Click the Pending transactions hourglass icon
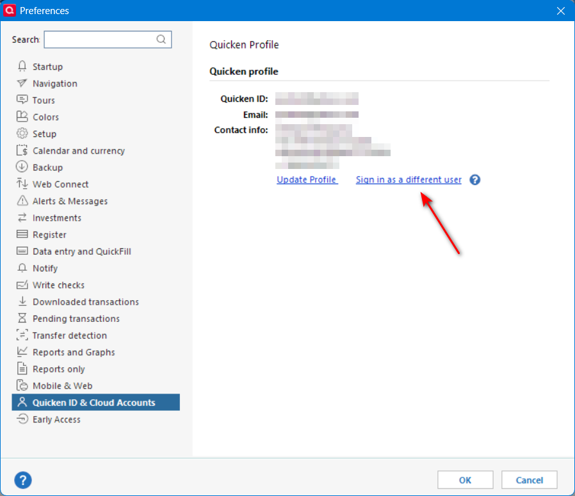The height and width of the screenshot is (496, 575). (22, 318)
